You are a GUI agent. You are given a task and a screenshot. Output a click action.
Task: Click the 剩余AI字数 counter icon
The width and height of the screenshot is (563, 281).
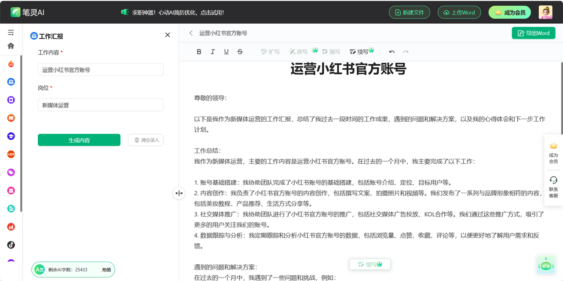pos(40,270)
